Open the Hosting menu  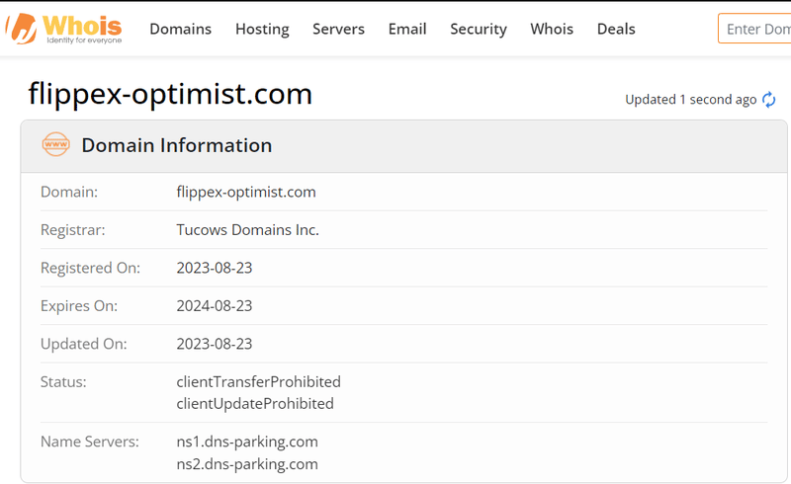click(x=262, y=30)
